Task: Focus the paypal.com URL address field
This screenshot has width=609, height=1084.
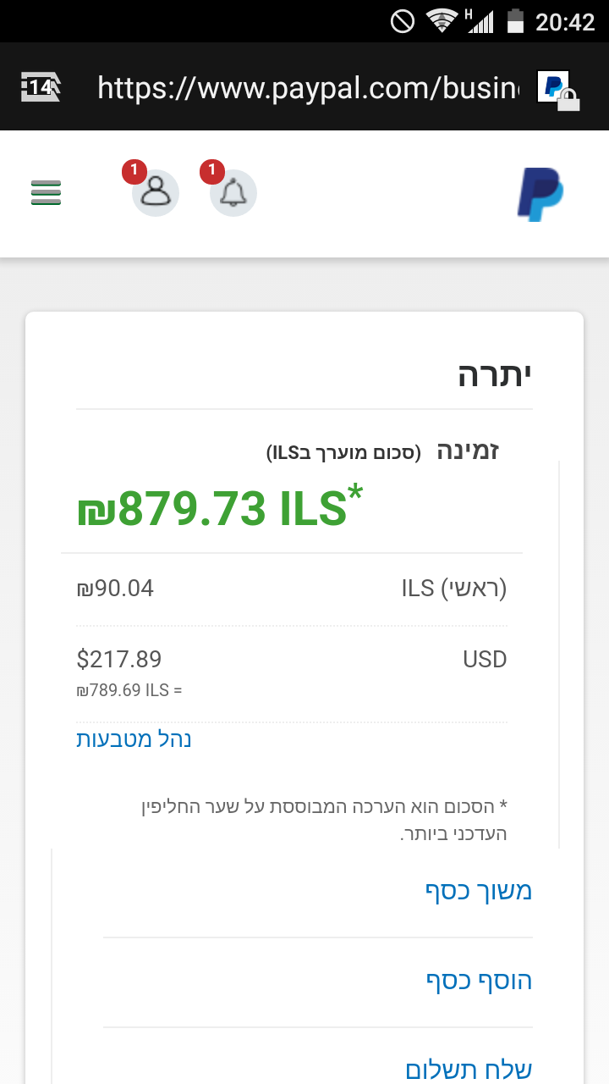Action: click(307, 87)
